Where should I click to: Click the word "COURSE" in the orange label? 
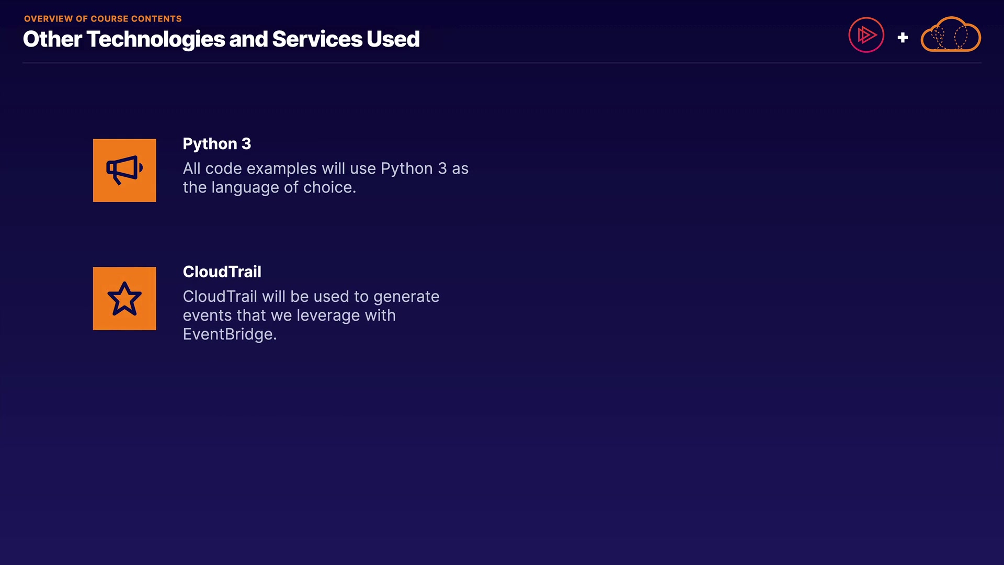click(109, 19)
